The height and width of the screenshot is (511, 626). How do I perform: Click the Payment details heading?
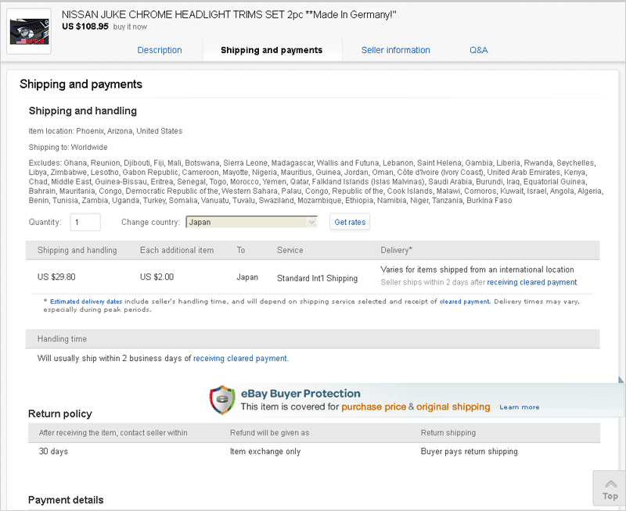66,500
